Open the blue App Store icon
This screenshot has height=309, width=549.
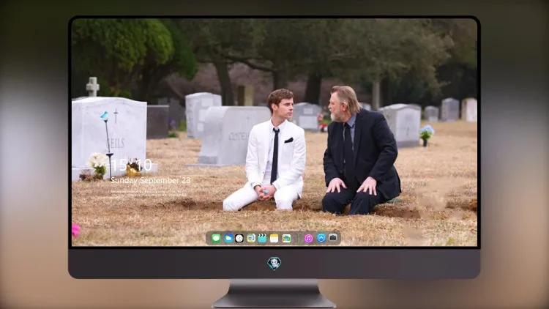(321, 238)
